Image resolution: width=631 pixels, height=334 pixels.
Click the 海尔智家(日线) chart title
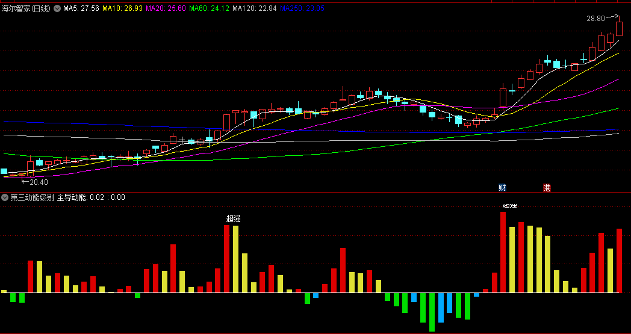(x=26, y=8)
